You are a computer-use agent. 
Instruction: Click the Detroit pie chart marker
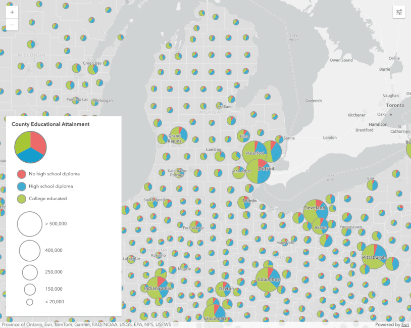[258, 172]
